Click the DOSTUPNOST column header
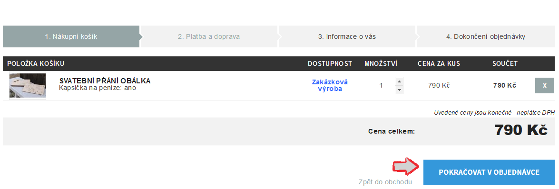Image resolution: width=559 pixels, height=189 pixels. (330, 64)
